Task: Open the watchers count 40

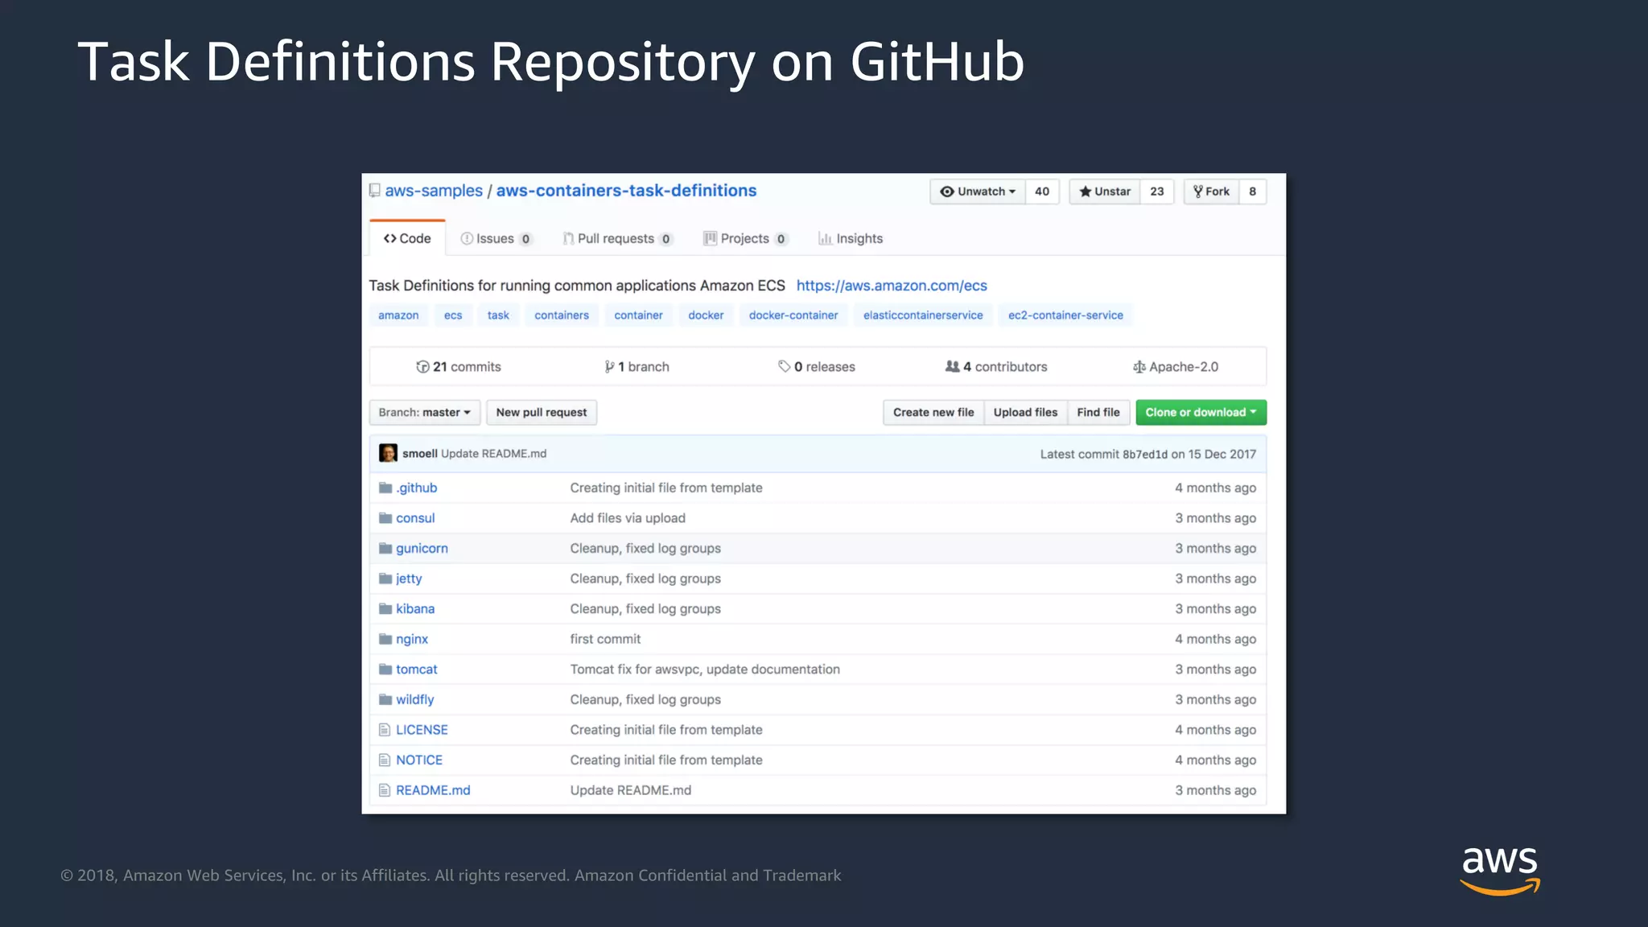Action: click(1042, 192)
